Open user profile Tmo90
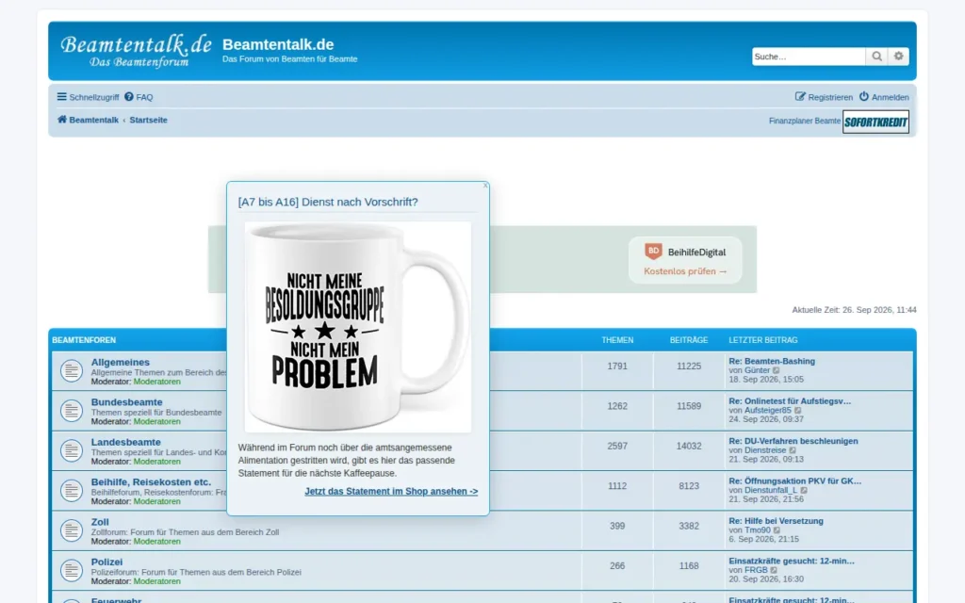 tap(758, 530)
